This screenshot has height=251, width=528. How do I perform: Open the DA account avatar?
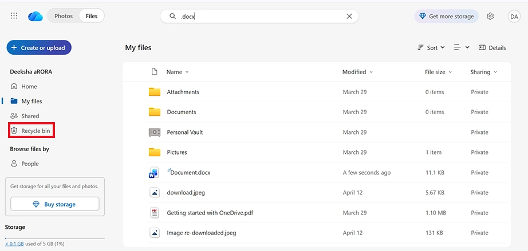(514, 16)
